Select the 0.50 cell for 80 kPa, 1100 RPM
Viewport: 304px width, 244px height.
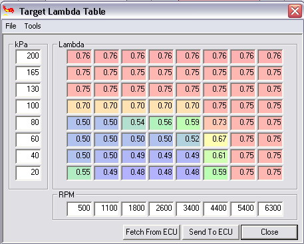coord(106,123)
